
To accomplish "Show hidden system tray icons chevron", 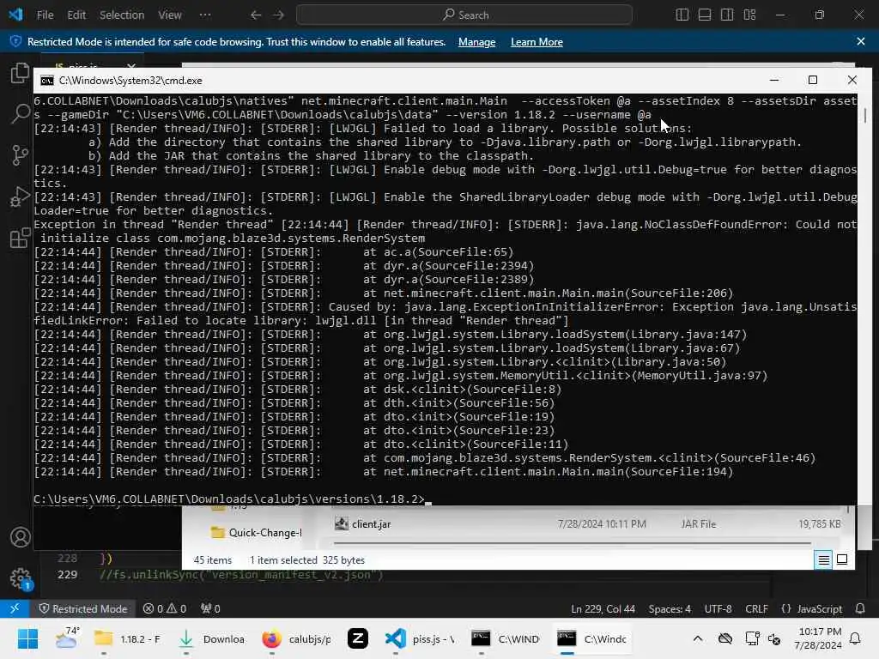I will [x=697, y=638].
